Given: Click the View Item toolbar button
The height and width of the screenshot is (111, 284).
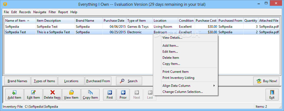Looking at the screenshot, I should (71, 95).
